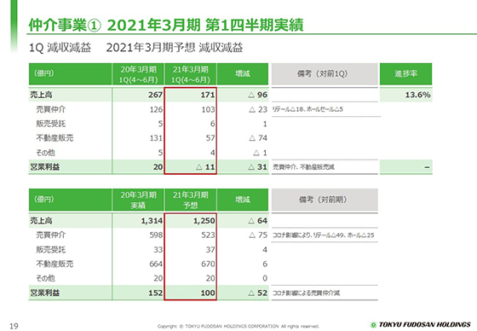Select the △ 75 change value

point(258,235)
